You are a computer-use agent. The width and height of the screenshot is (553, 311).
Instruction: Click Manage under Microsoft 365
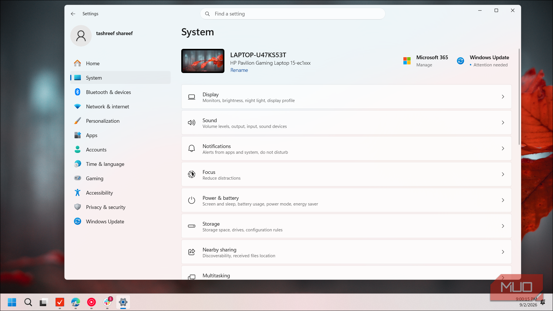click(x=424, y=65)
